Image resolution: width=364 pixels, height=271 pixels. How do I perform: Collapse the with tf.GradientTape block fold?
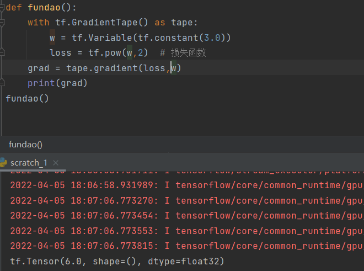(x=2, y=22)
